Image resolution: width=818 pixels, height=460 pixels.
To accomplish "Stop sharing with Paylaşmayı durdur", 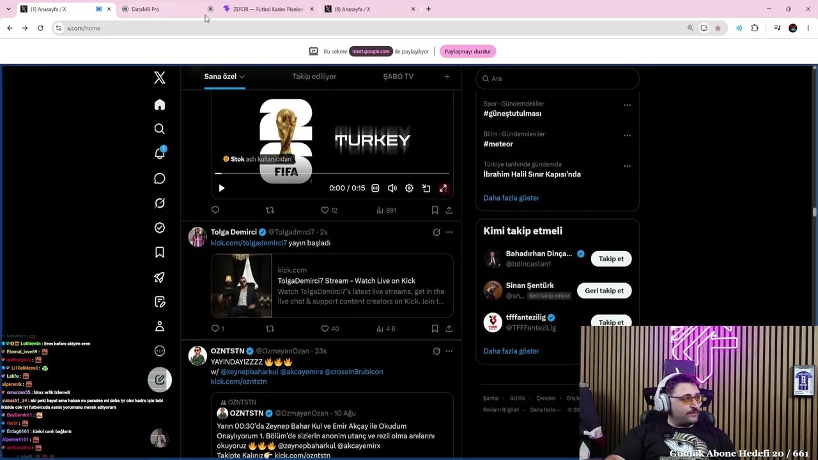I will 468,51.
